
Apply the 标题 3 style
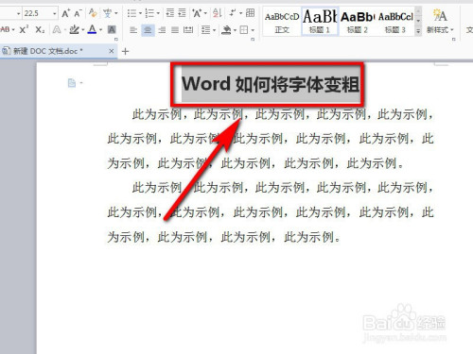[x=395, y=22]
